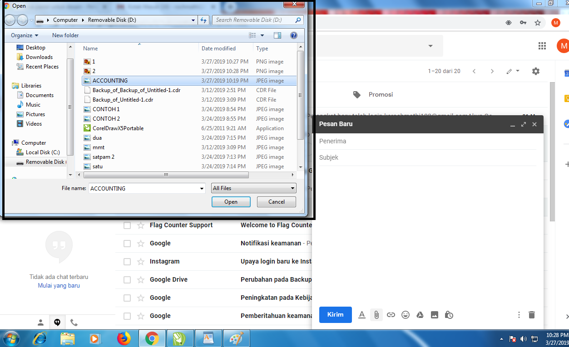The image size is (569, 347).
Task: Open Gmail settings with the gear icon
Action: tap(535, 71)
